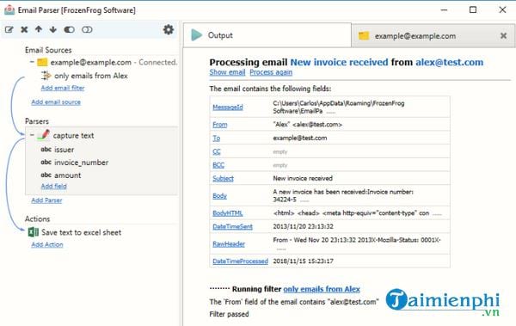Click the capture text marker icon
Image resolution: width=516 pixels, height=326 pixels.
(44, 135)
